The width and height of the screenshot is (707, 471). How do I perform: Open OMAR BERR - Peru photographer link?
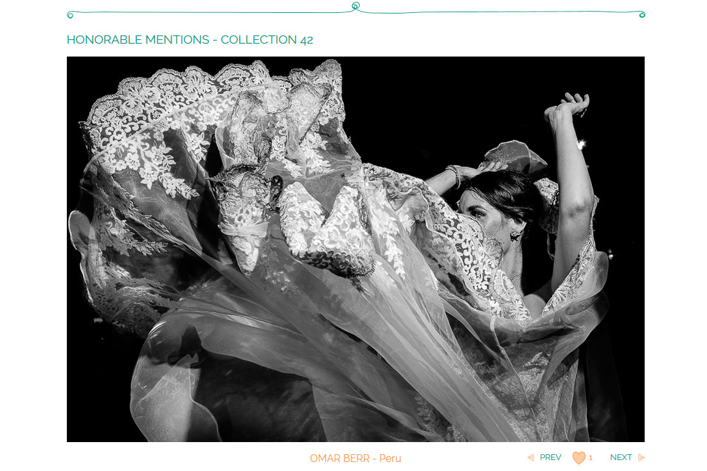355,458
